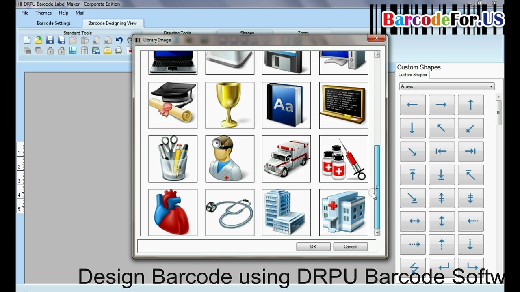Create a new label with the blank page icon

[27, 40]
